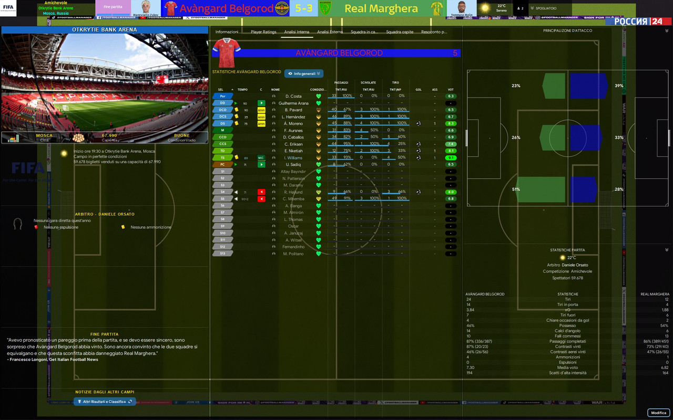Open the D. Ceballos player link

coord(294,138)
